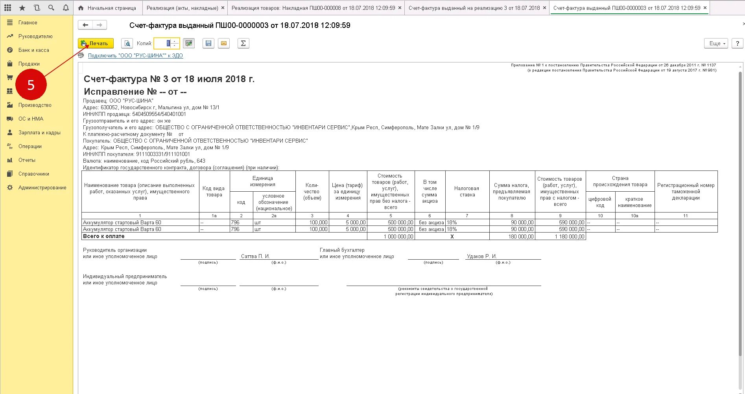Close the Накладная ПШ00-000008 tab
The height and width of the screenshot is (394, 745).
pos(400,8)
